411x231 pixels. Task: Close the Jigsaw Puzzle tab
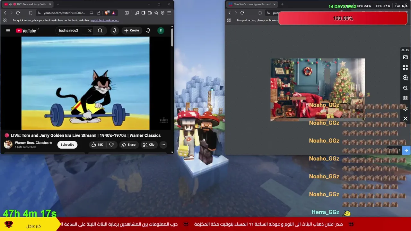tap(274, 4)
